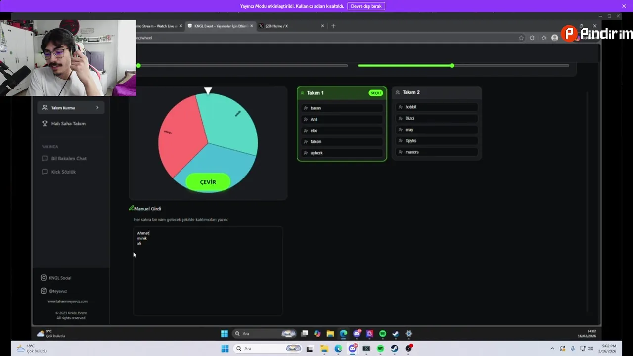The height and width of the screenshot is (356, 633).
Task: Expand the Takım Kurma chevron arrow
Action: [97, 107]
